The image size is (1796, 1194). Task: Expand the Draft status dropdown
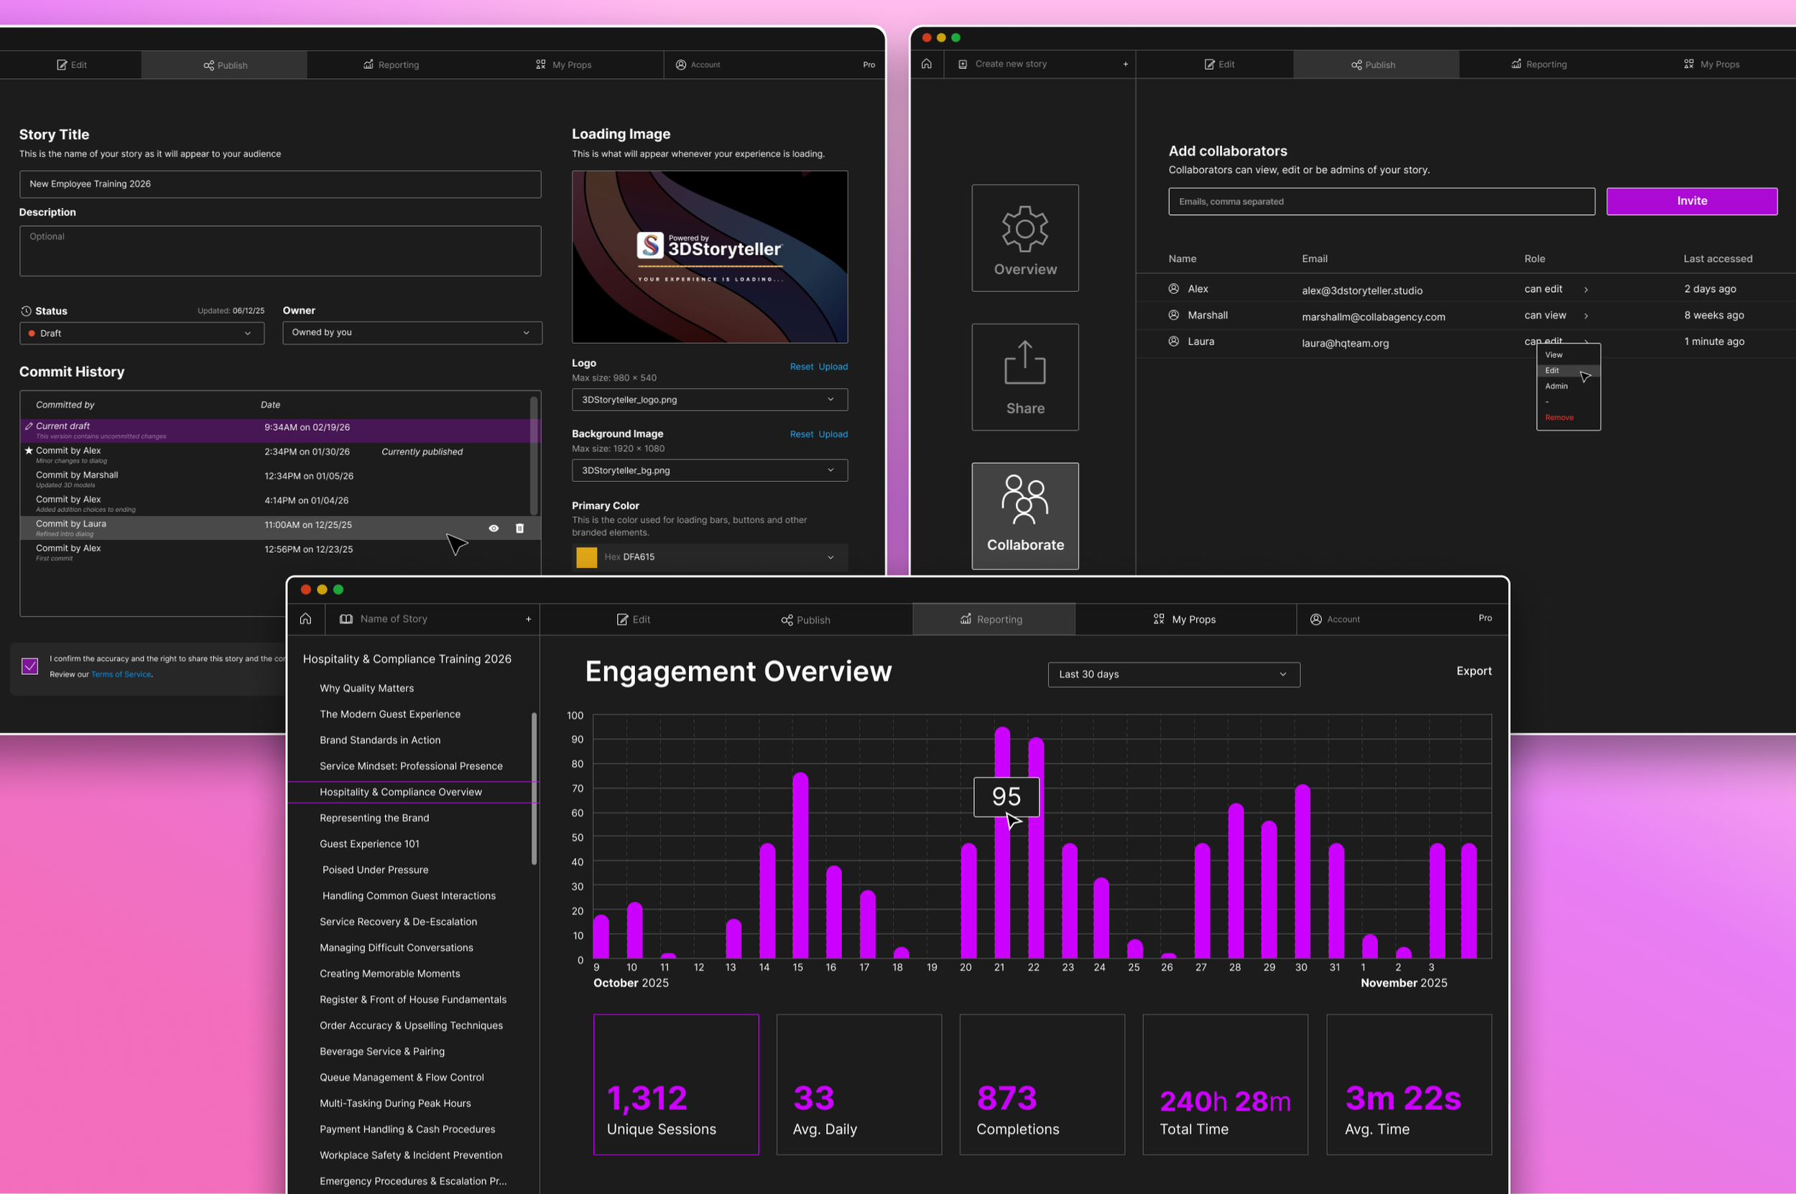(x=142, y=332)
